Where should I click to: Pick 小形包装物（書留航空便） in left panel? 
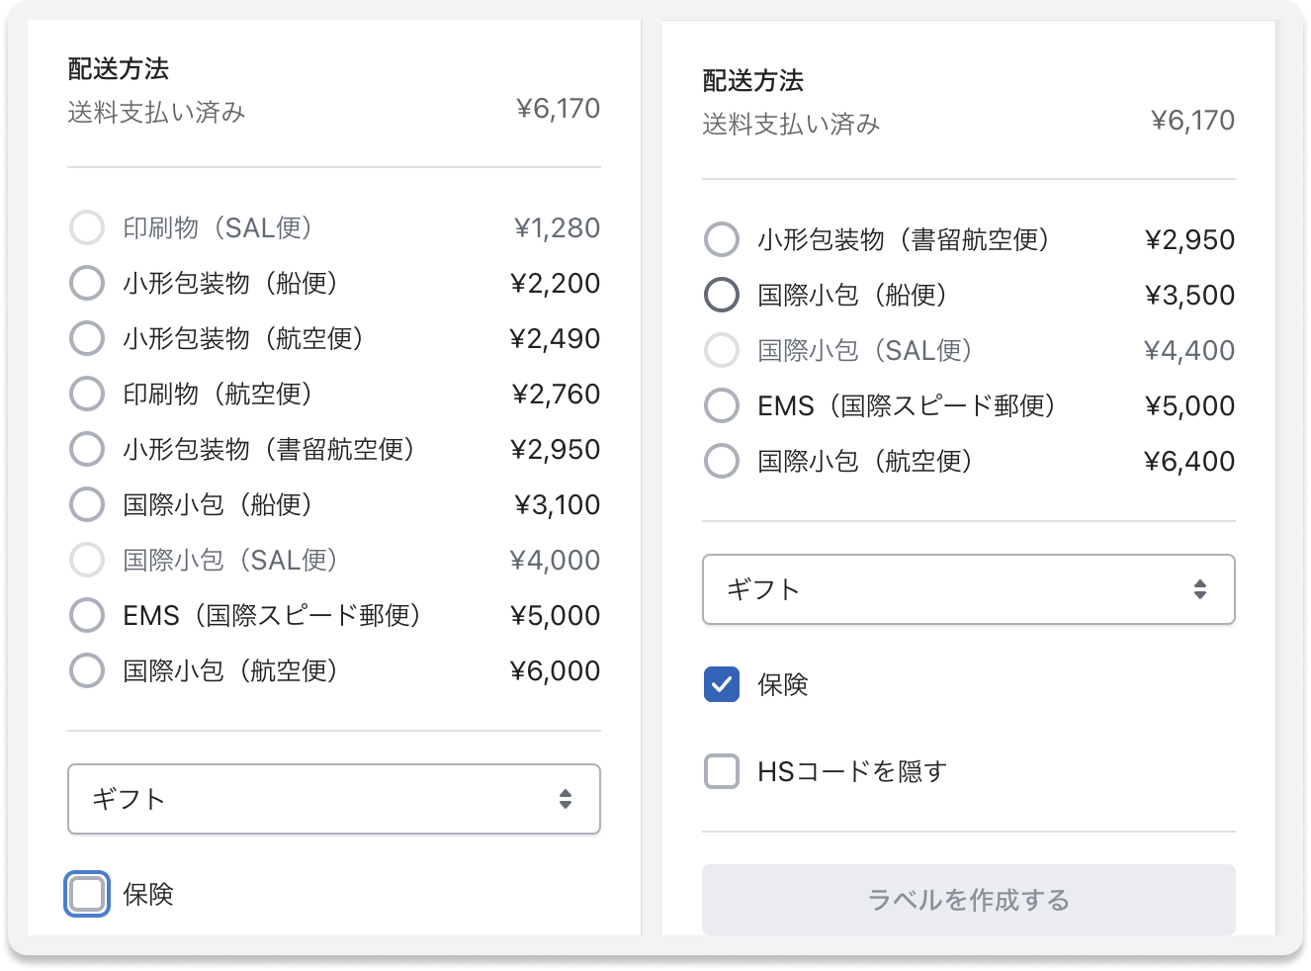click(x=87, y=449)
